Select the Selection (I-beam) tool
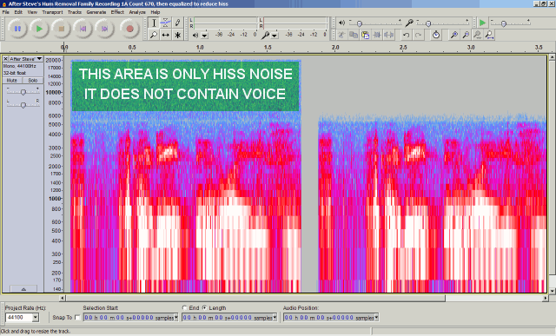Viewport: 556px width, 336px height. coord(154,23)
